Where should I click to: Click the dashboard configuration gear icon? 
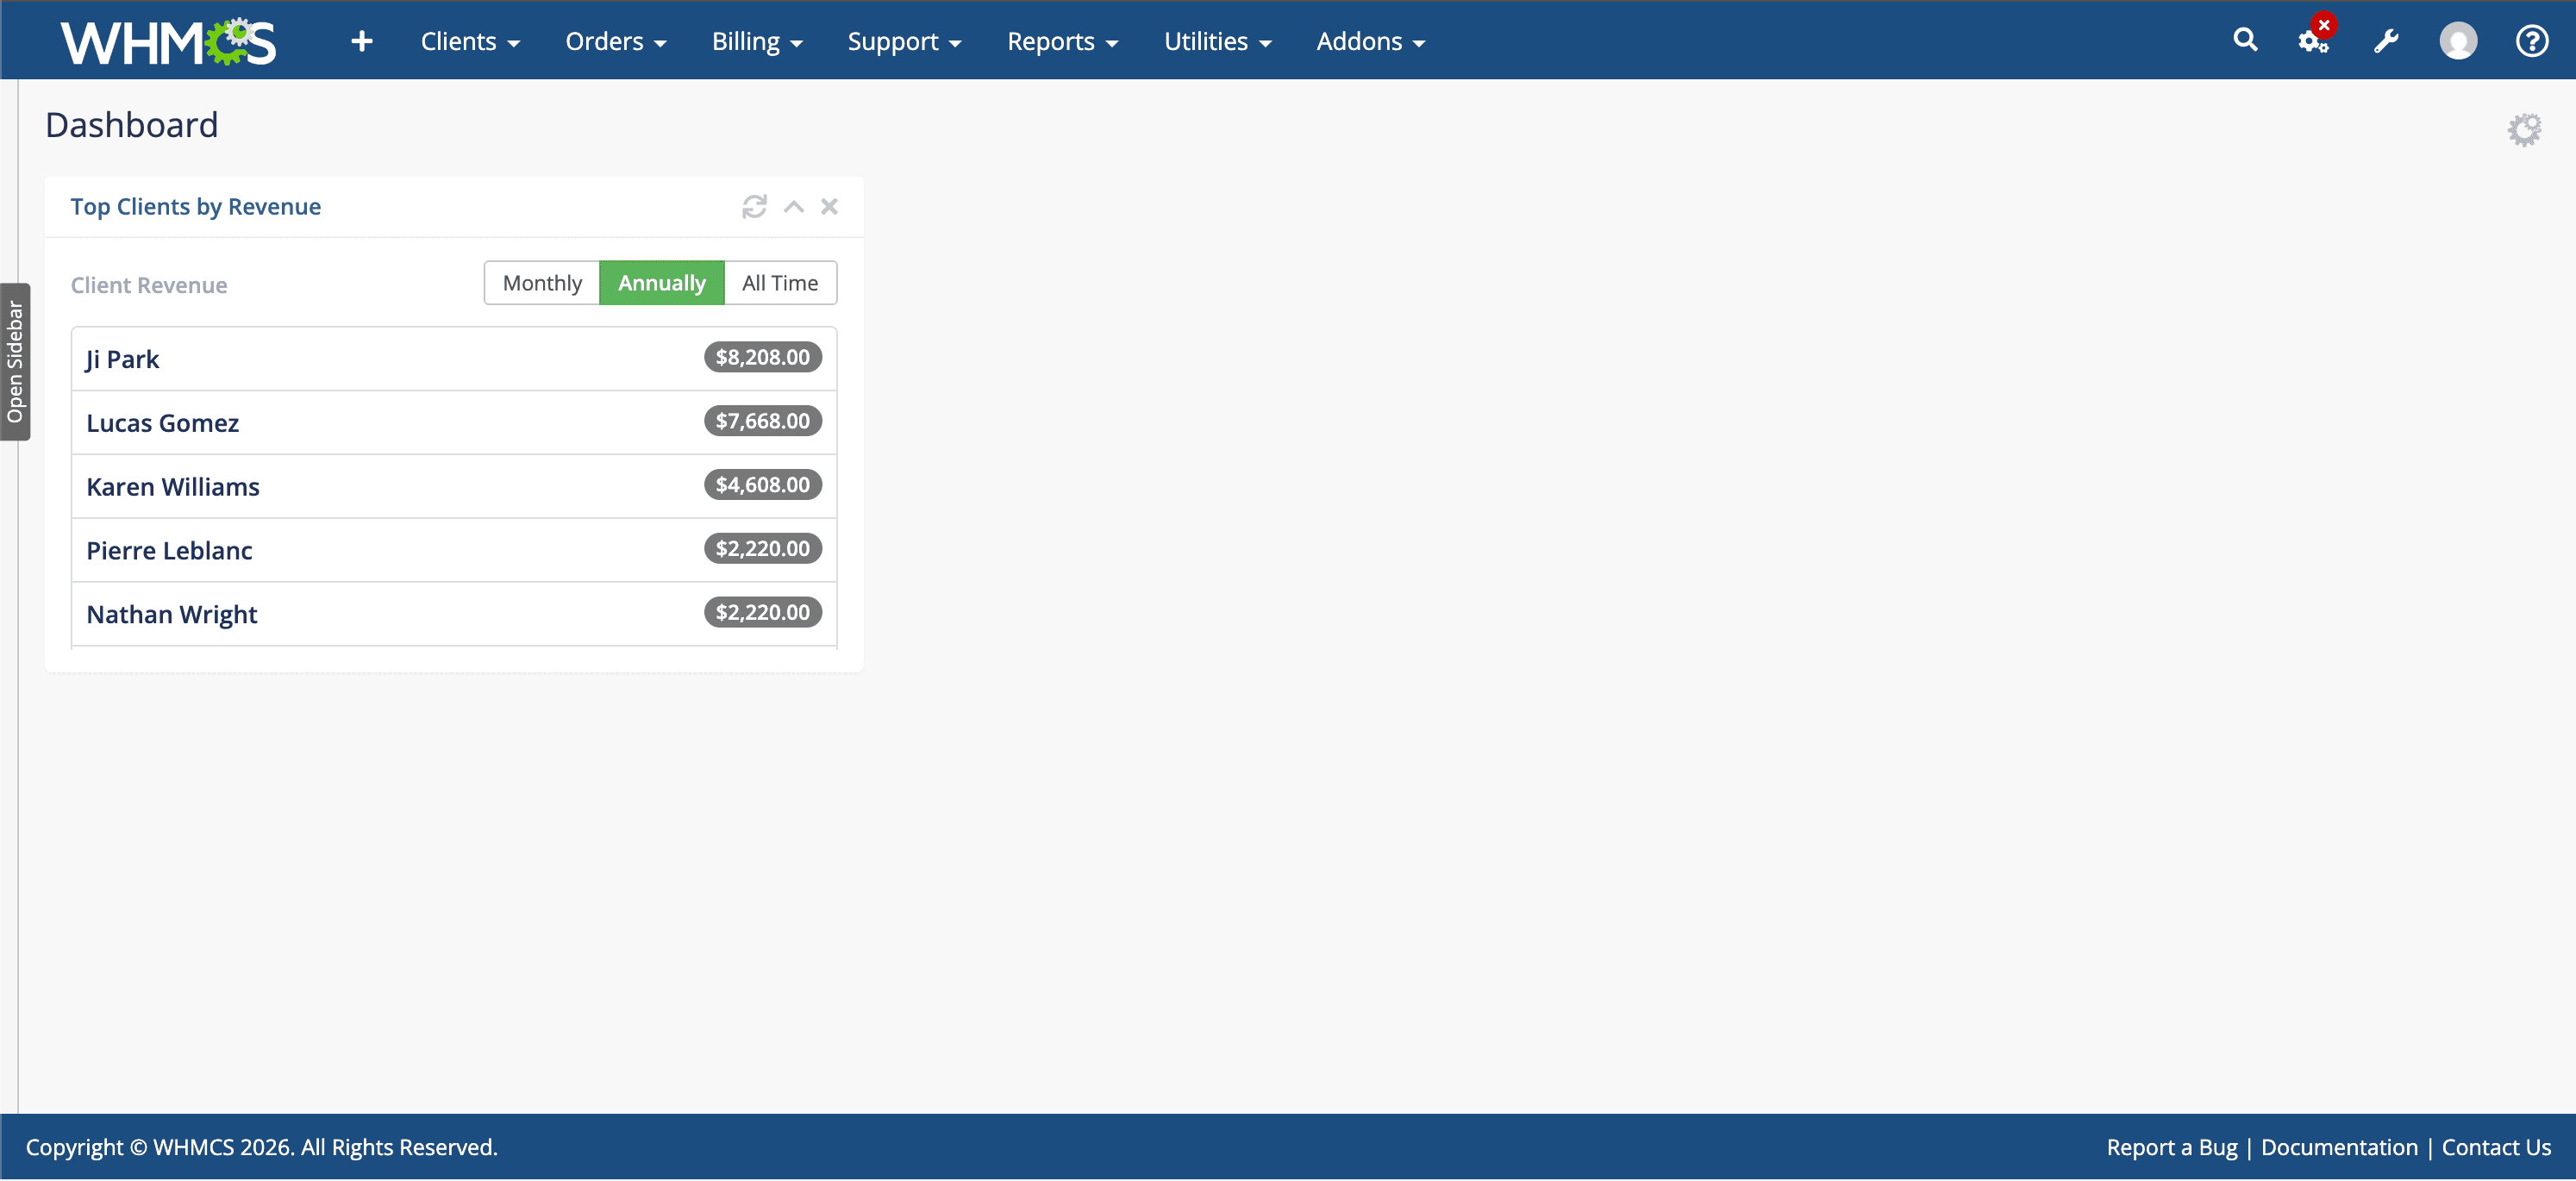tap(2524, 128)
